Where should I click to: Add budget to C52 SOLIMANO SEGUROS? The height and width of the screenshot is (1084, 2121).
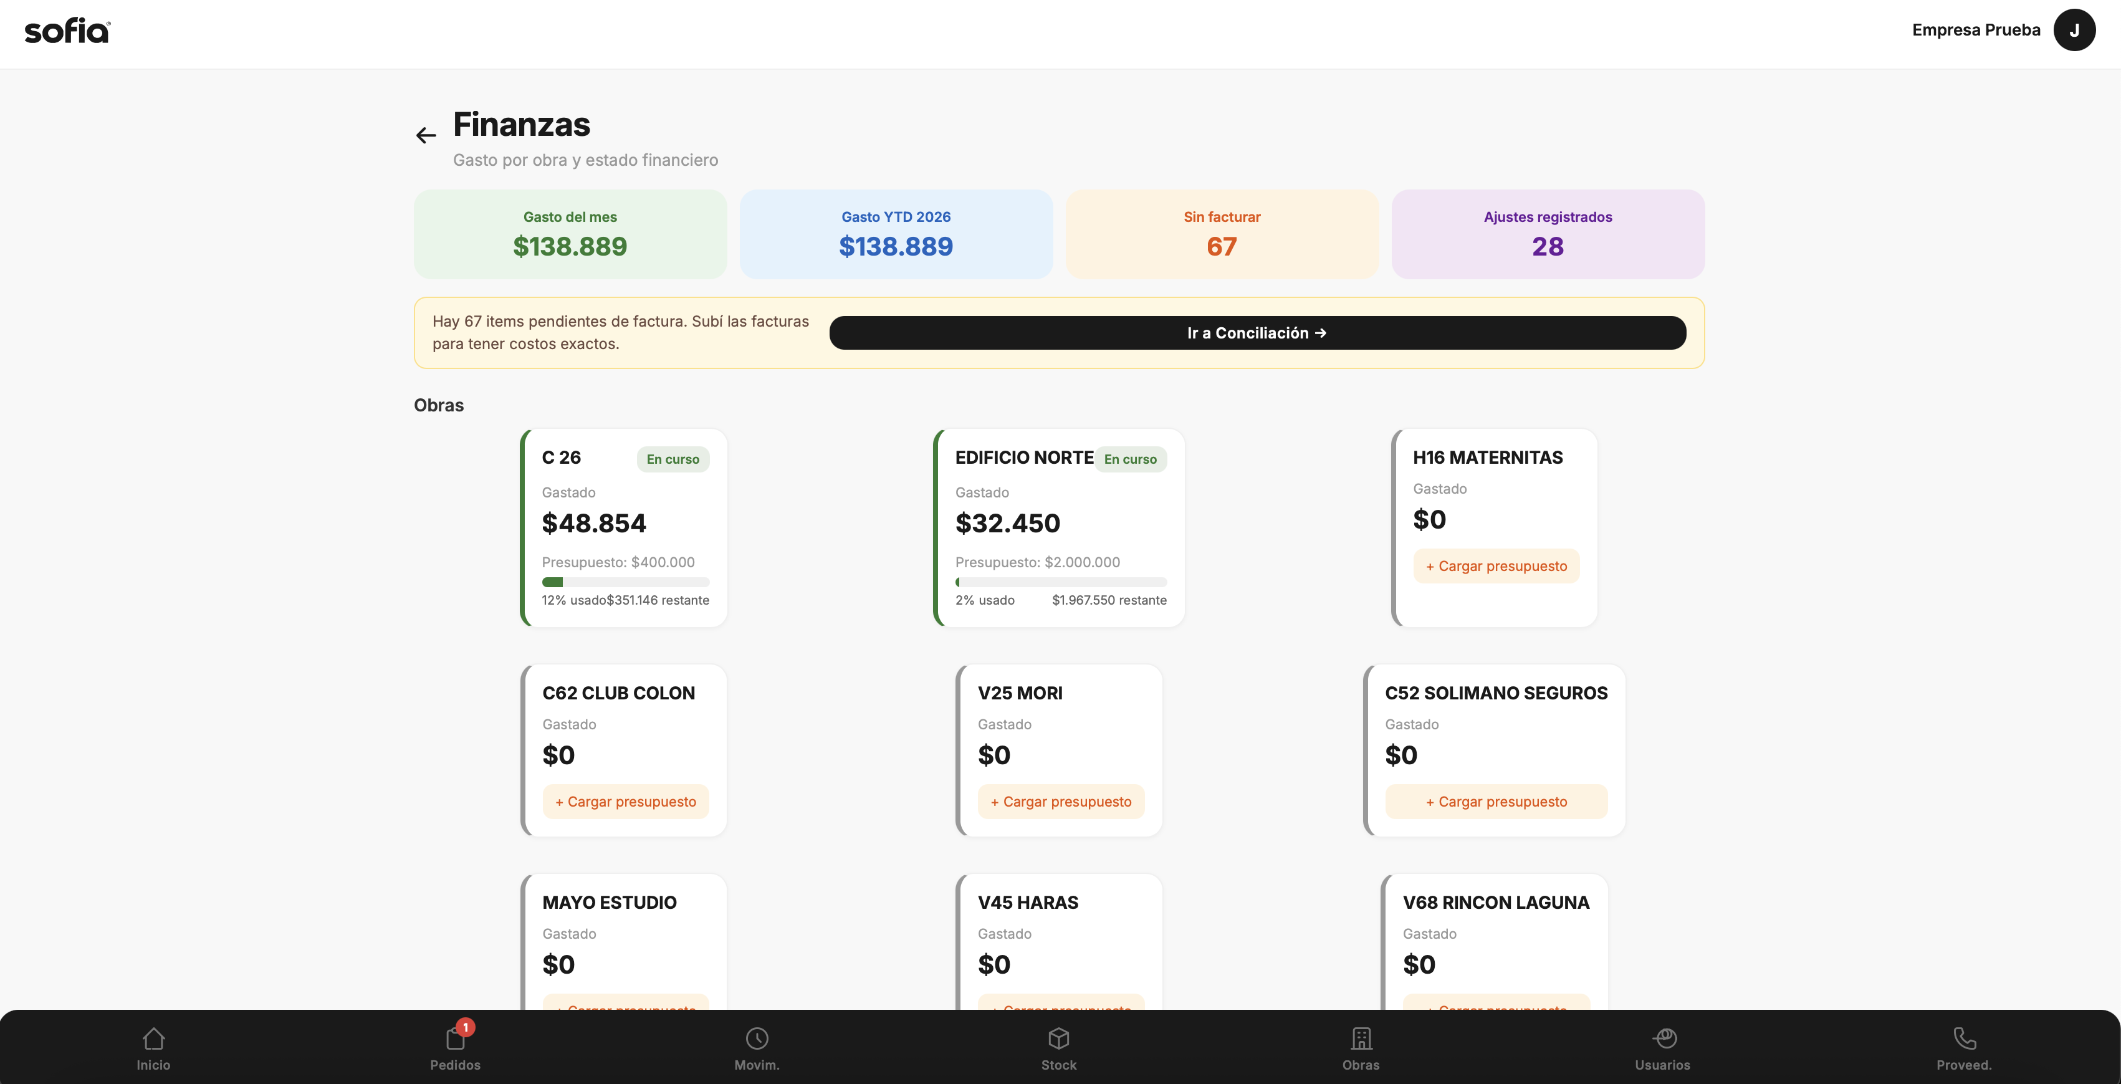(x=1496, y=802)
